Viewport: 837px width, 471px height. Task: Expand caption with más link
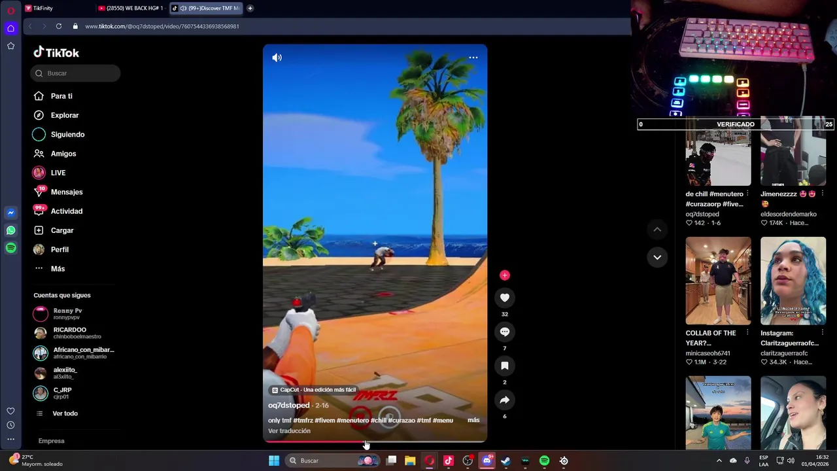[473, 420]
